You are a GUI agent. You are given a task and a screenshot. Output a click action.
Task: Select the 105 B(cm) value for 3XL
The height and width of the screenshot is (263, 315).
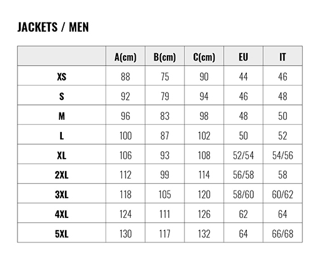(x=165, y=195)
